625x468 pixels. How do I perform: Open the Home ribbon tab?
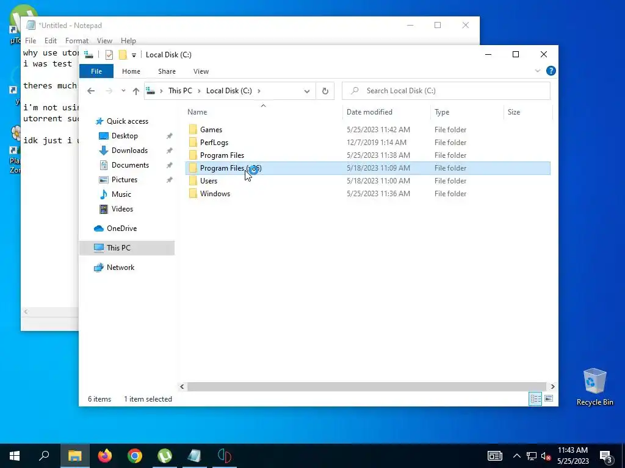tap(131, 71)
